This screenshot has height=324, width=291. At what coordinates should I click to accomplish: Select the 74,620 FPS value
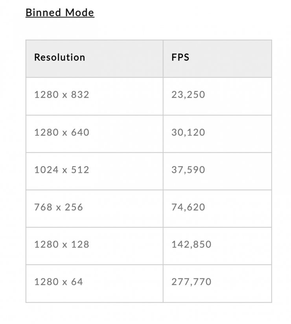[x=188, y=207]
